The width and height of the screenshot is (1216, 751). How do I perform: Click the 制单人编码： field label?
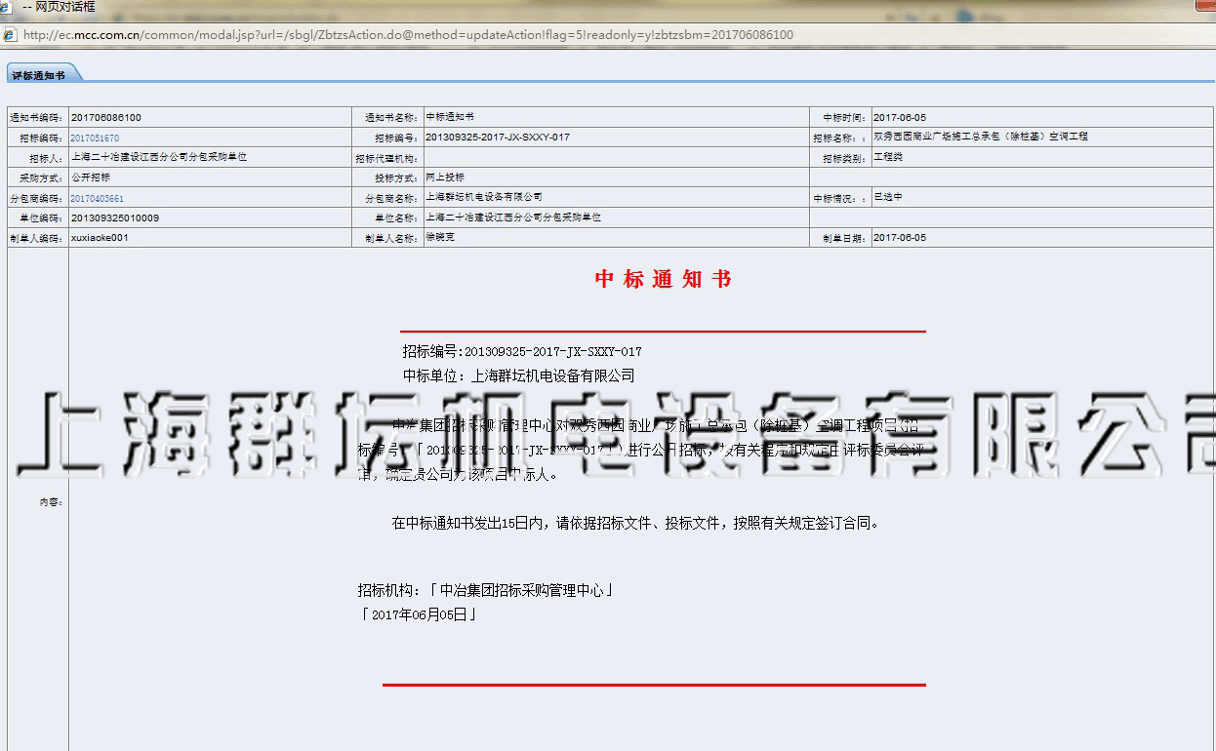37,239
